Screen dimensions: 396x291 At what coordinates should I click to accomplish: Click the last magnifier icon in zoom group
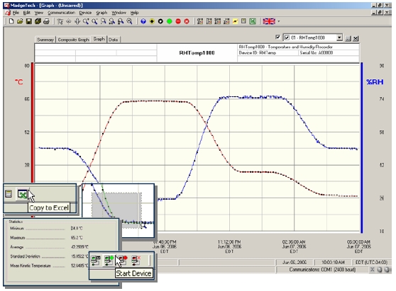pos(129,21)
